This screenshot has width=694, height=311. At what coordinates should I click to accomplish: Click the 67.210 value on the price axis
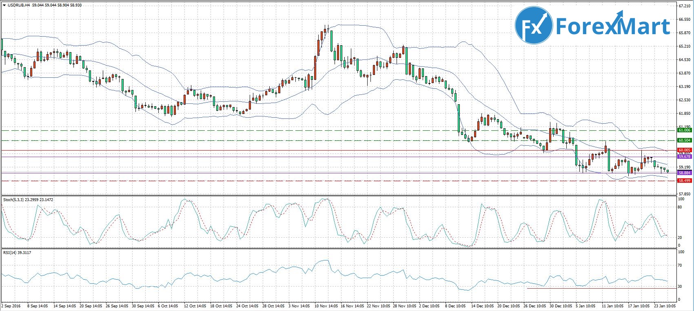click(x=684, y=6)
